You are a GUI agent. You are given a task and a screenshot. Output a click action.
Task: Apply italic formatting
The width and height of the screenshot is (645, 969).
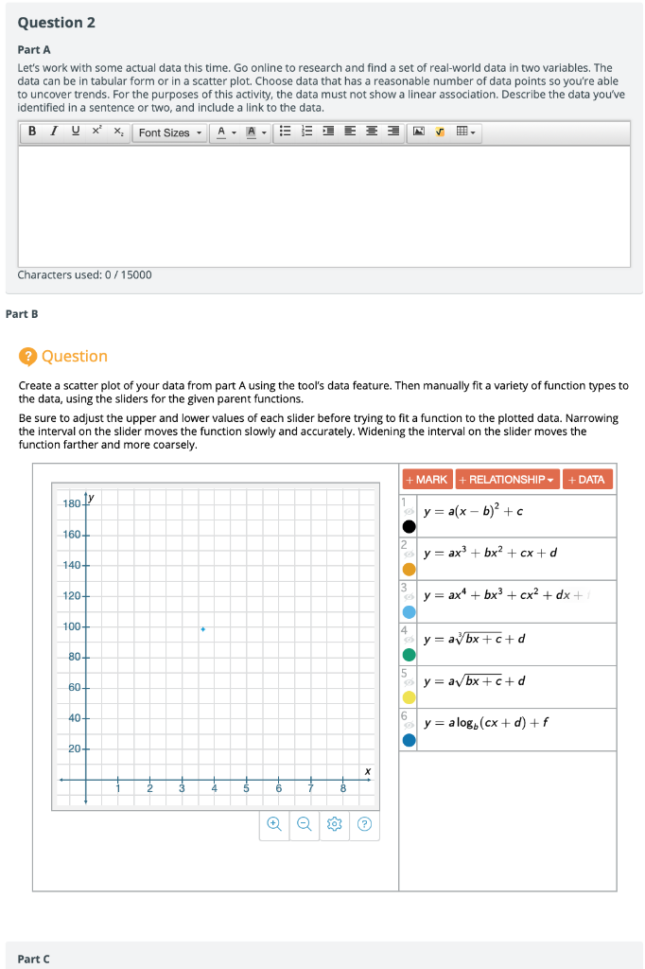pos(54,132)
